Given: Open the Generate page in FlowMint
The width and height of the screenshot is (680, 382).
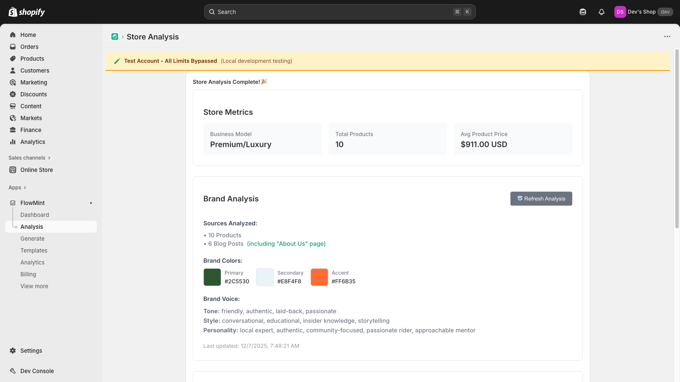Looking at the screenshot, I should click(x=32, y=239).
